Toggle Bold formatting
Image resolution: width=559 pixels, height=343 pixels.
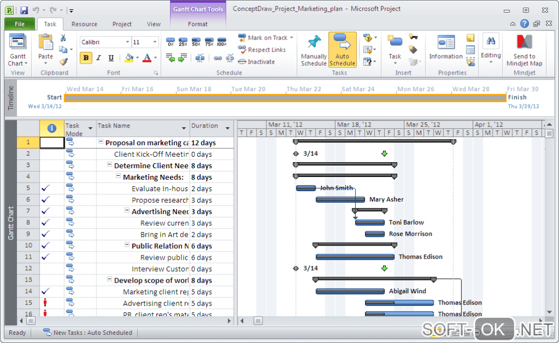click(86, 58)
